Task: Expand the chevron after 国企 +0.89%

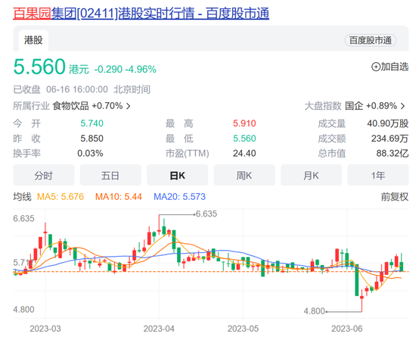Action: [403, 106]
